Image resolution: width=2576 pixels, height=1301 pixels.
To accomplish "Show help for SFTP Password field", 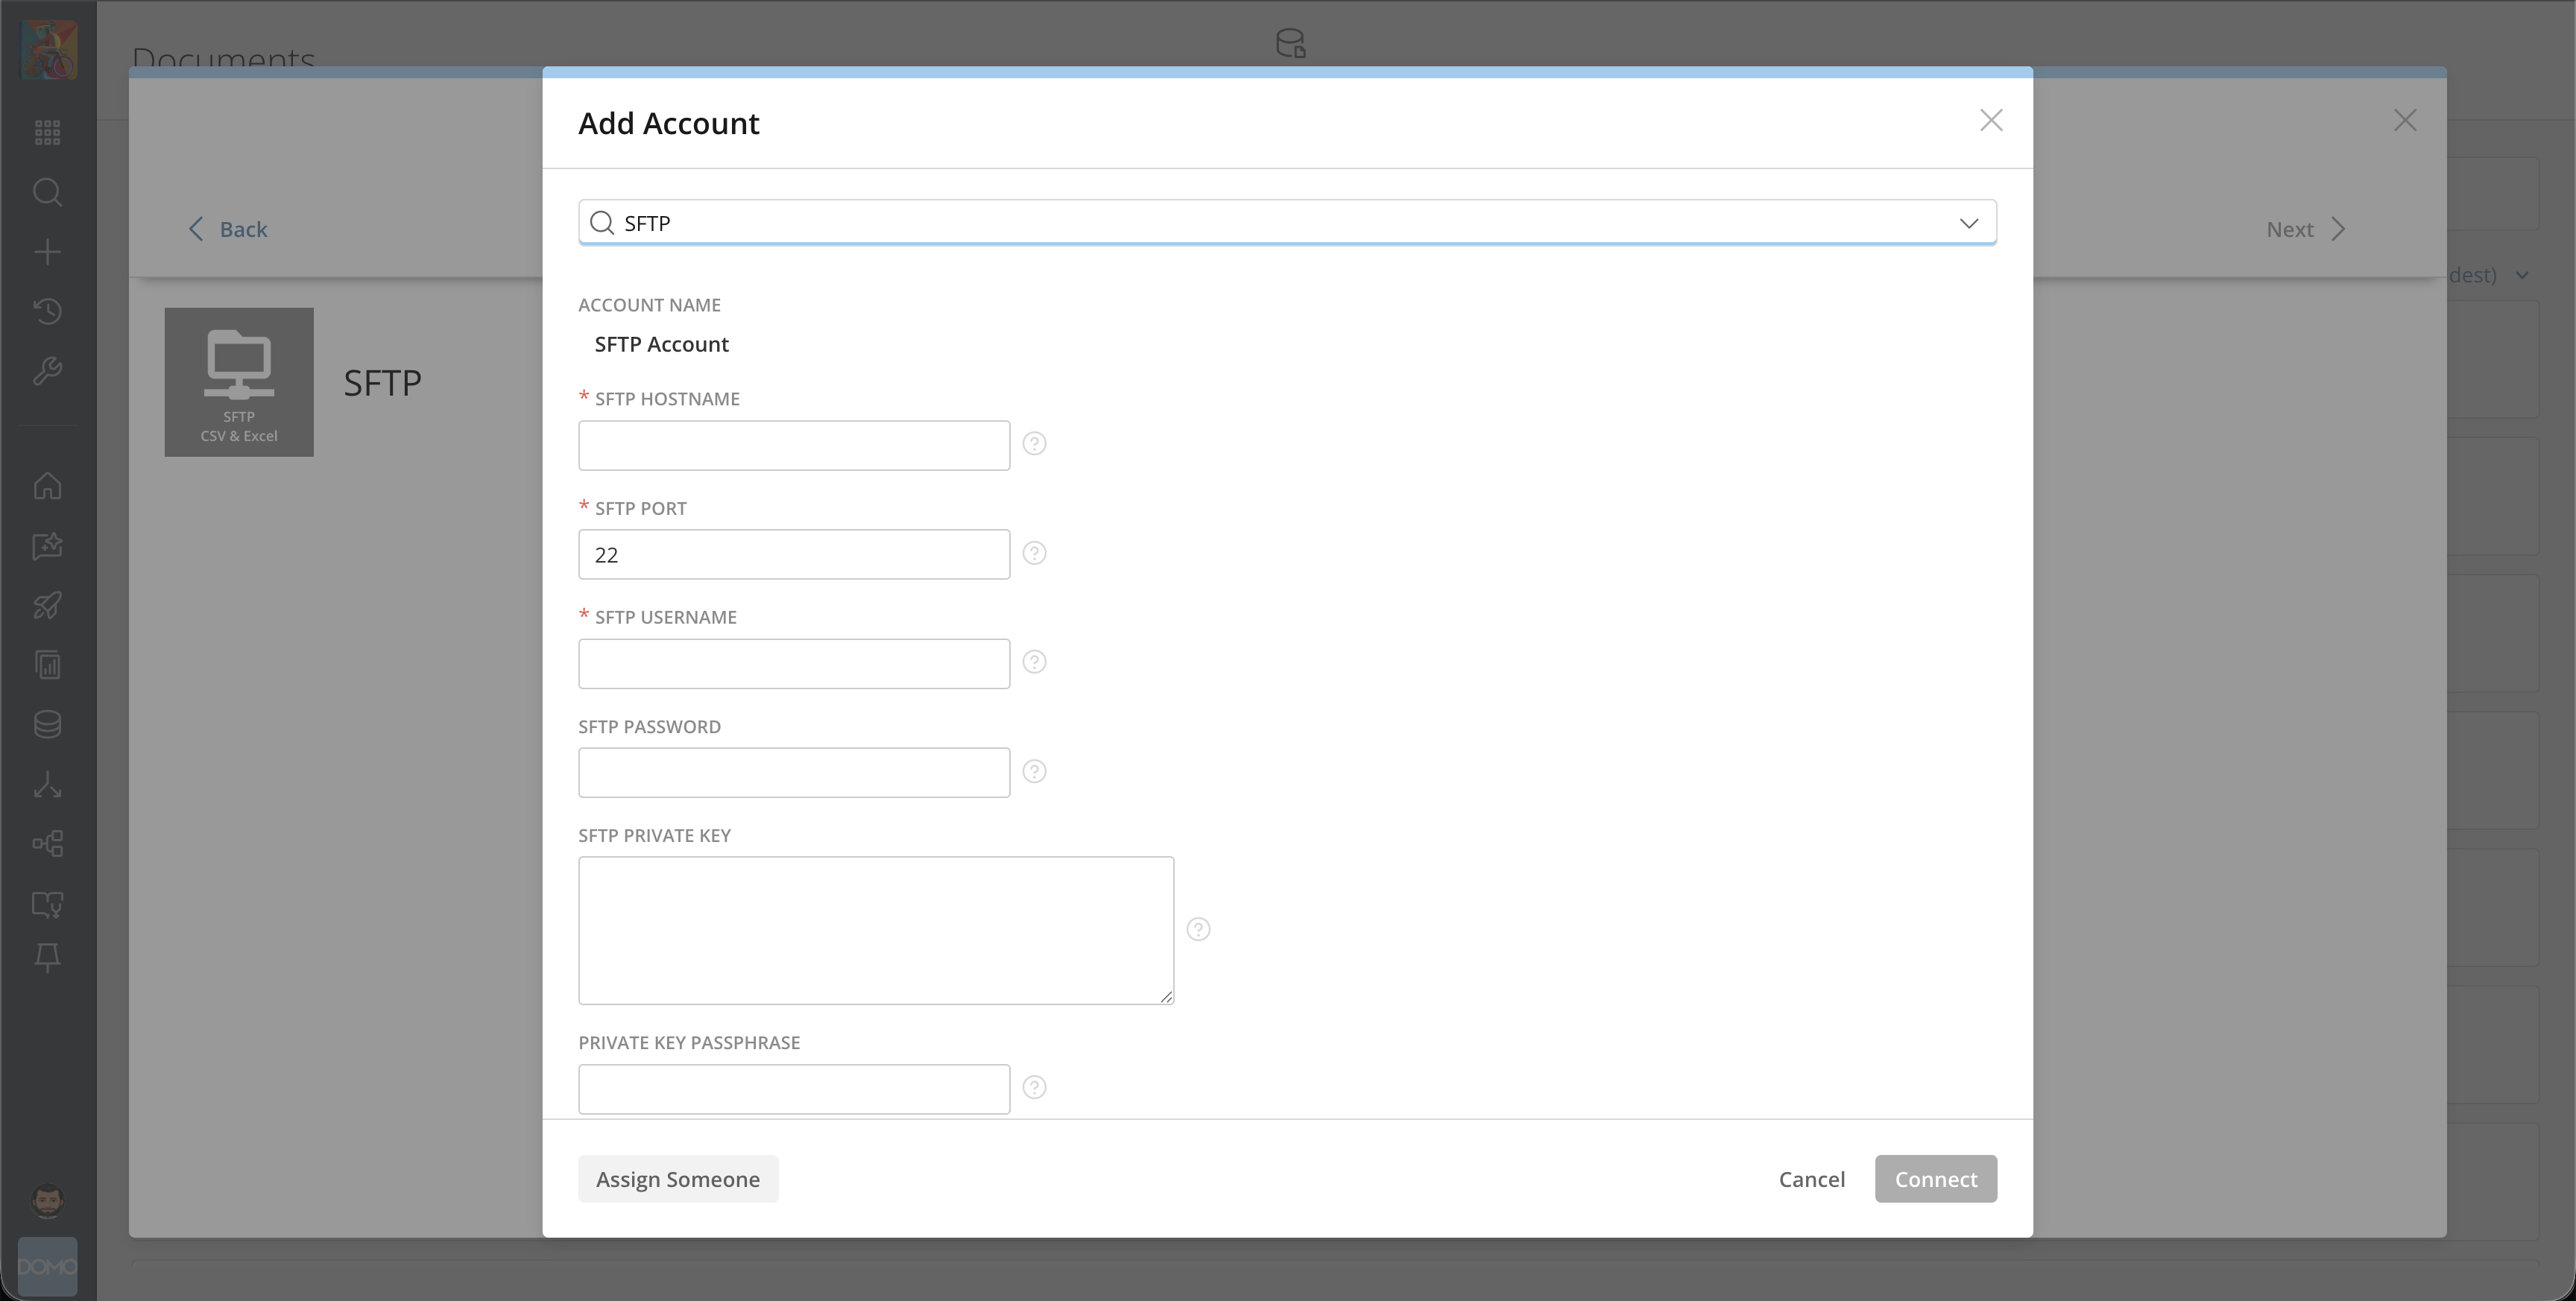I will (x=1034, y=771).
